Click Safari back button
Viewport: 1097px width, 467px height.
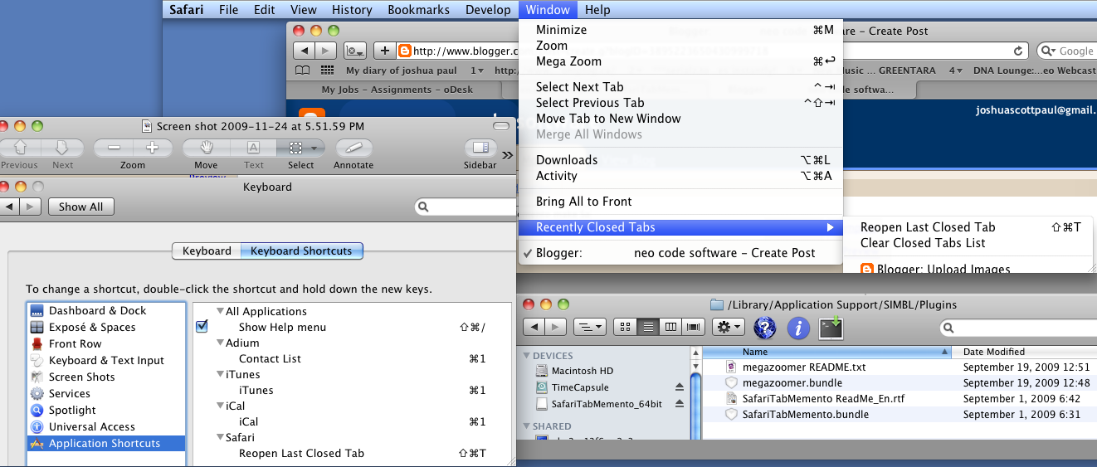pyautogui.click(x=304, y=51)
